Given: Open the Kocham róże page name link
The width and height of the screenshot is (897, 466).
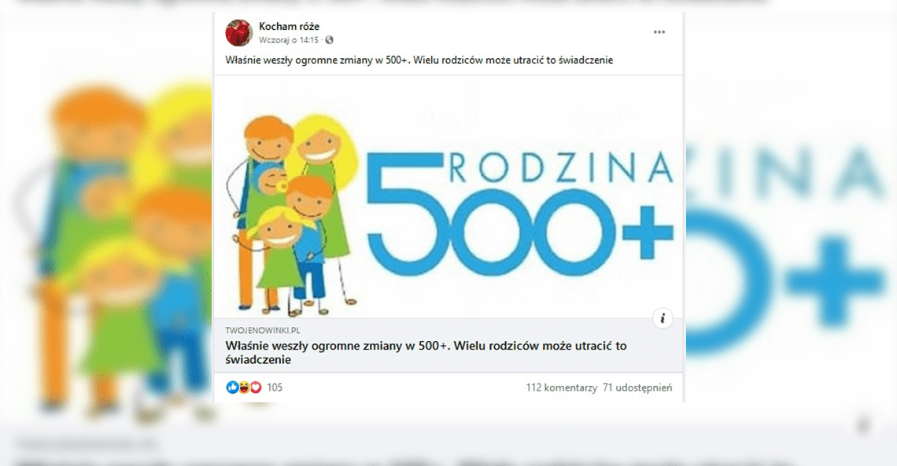Looking at the screenshot, I should tap(289, 26).
